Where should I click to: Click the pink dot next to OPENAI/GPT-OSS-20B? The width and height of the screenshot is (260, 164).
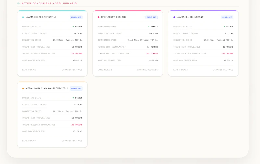tap(99, 17)
